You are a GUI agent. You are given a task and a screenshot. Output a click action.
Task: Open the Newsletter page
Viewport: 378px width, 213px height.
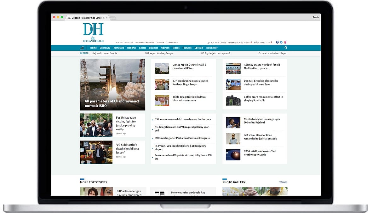(212, 48)
